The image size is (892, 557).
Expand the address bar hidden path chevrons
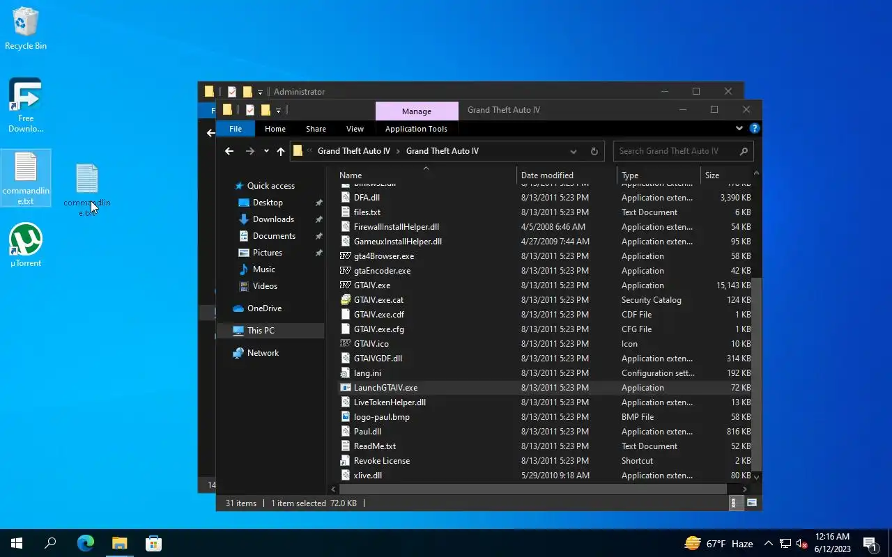point(309,151)
